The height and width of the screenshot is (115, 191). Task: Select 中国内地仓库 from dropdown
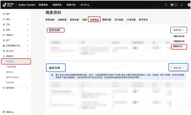(179, 36)
